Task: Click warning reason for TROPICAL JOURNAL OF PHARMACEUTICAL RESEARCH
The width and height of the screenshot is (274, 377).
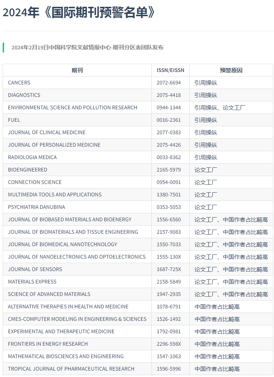Action: click(x=217, y=369)
